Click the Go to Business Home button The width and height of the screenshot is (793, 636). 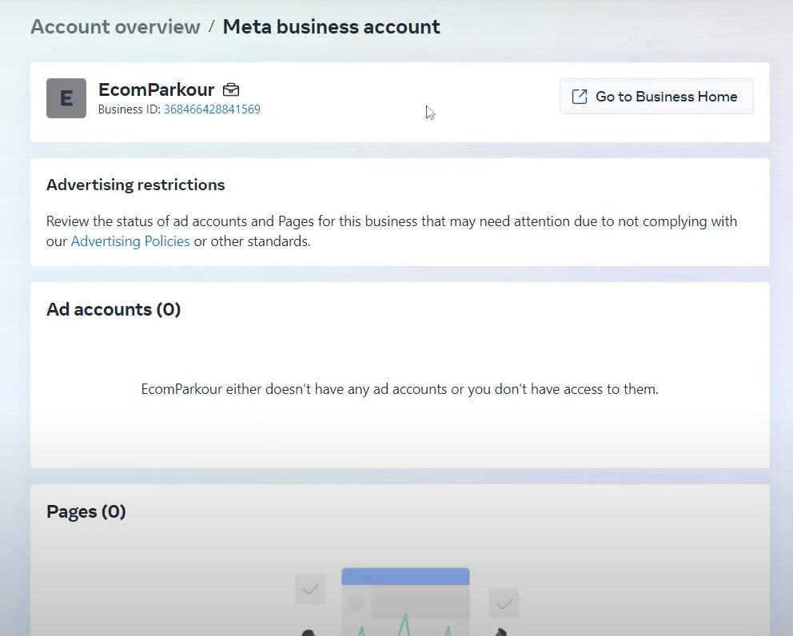(656, 96)
